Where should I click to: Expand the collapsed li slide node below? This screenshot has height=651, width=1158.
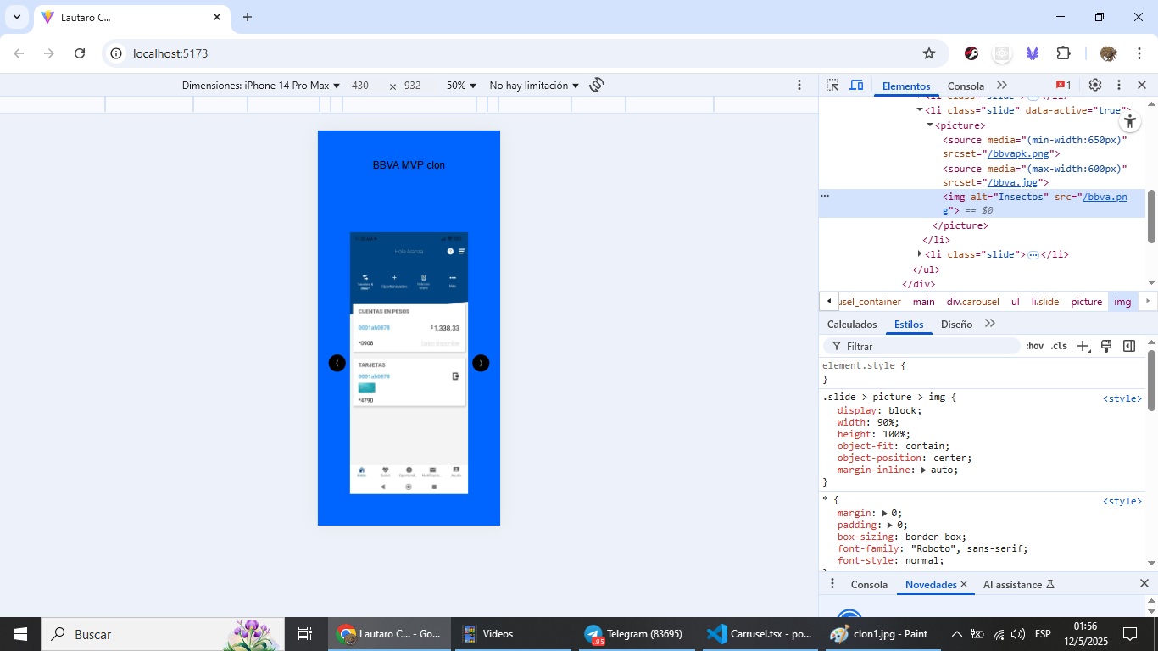(920, 254)
